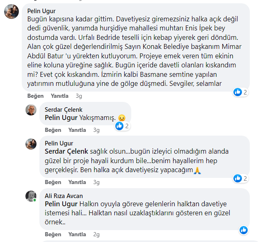Click like reaction icon on Pelin Ugur's reply
This screenshot has height=242, width=258.
(x=237, y=178)
